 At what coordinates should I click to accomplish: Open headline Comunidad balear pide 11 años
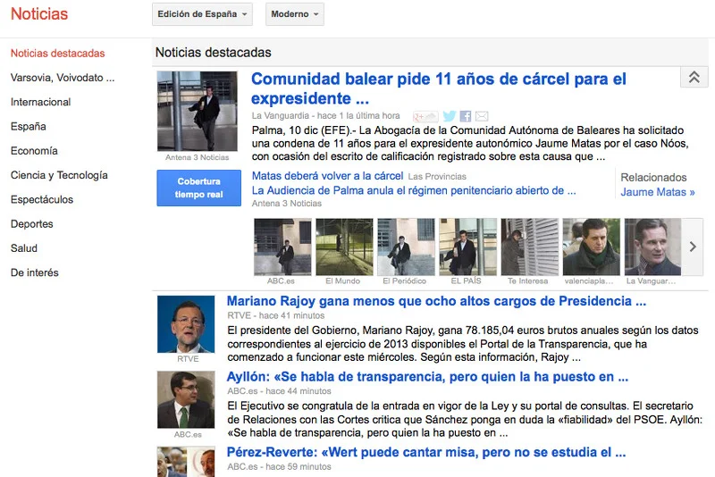pos(439,88)
